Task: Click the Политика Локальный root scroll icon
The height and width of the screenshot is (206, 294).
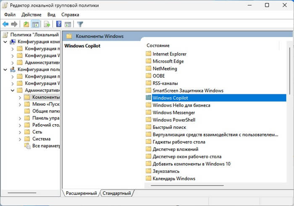Action: point(5,35)
